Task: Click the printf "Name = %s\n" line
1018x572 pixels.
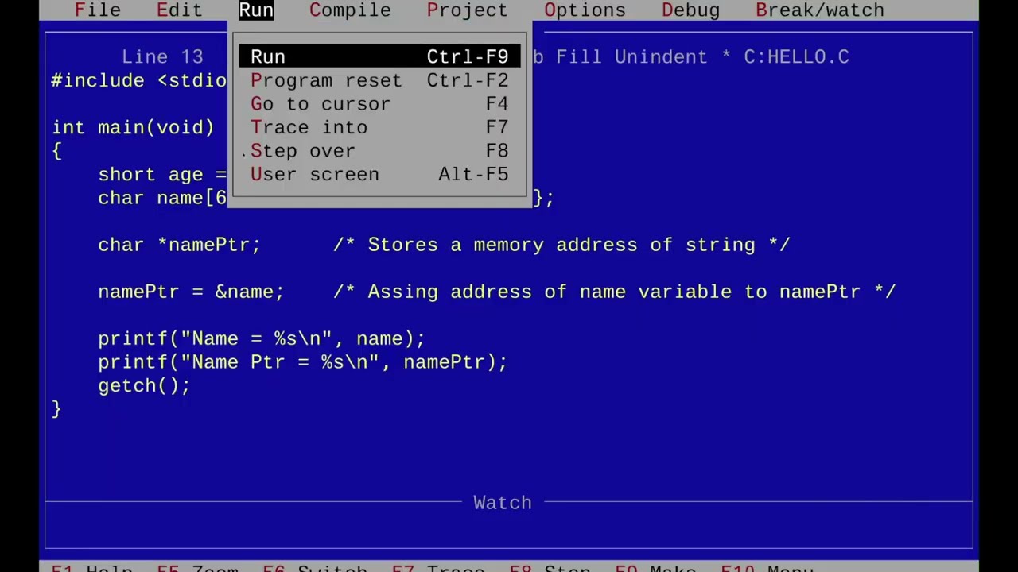Action: pos(262,339)
